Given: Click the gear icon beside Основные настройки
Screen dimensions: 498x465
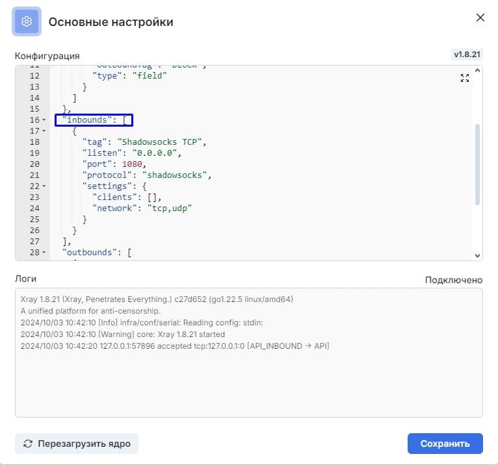Looking at the screenshot, I should (x=27, y=21).
